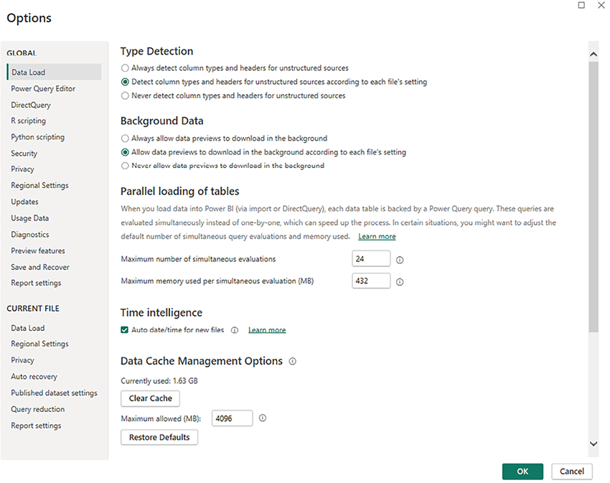View info for maximum memory per evaluation
This screenshot has width=610, height=483.
pos(400,281)
